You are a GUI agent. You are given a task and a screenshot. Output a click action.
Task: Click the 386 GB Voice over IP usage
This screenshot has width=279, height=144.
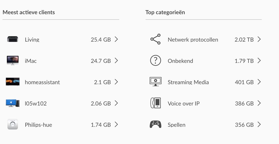pos(244,103)
